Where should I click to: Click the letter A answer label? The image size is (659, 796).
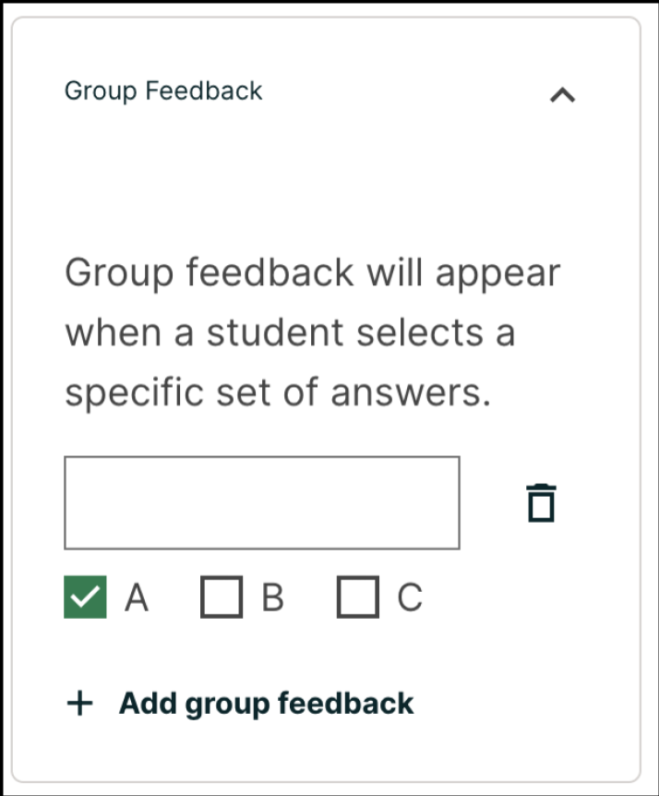tap(137, 597)
